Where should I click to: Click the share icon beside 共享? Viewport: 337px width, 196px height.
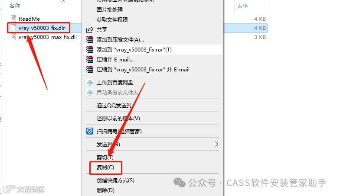click(90, 29)
